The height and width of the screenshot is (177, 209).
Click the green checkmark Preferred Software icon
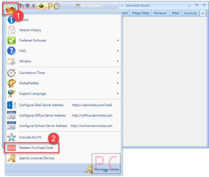[x=12, y=40]
